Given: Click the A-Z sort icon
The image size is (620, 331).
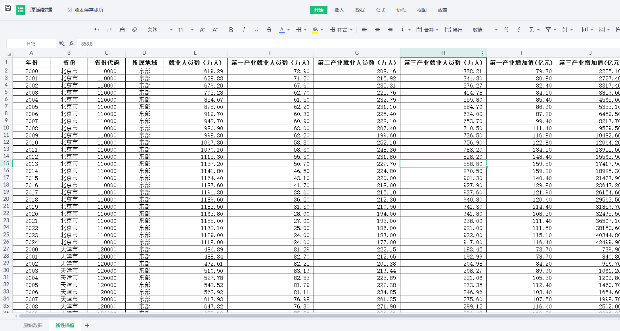Looking at the screenshot, I should click(x=565, y=30).
